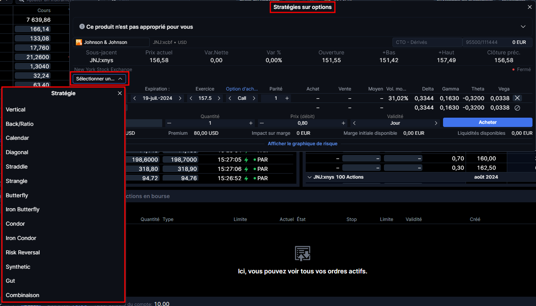This screenshot has height=306, width=536.
Task: Click lightning icon in the 15:27:06 row
Action: pos(246,169)
